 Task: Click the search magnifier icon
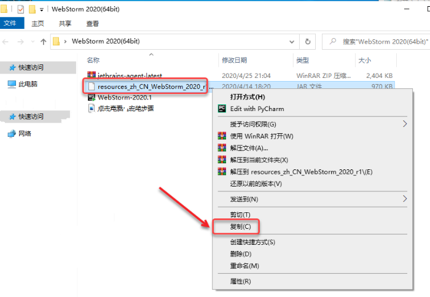click(x=333, y=41)
